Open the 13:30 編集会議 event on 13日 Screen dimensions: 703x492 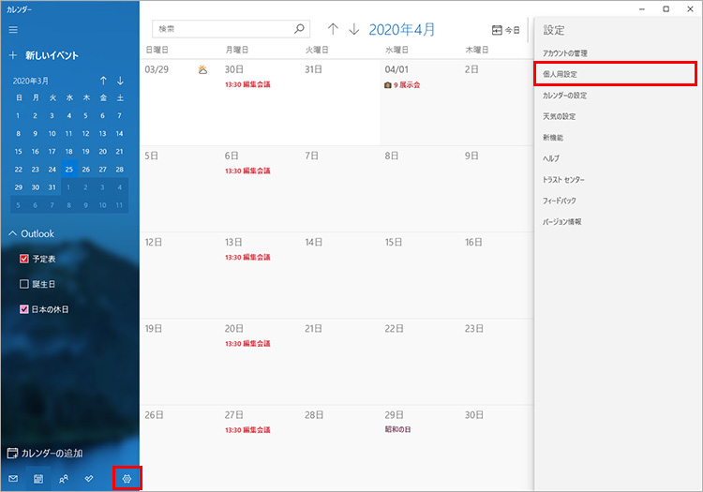click(x=247, y=257)
